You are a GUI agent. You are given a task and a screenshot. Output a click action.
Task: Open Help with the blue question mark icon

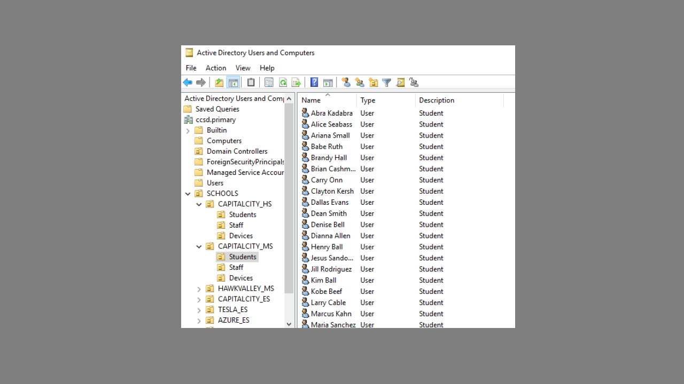[314, 83]
